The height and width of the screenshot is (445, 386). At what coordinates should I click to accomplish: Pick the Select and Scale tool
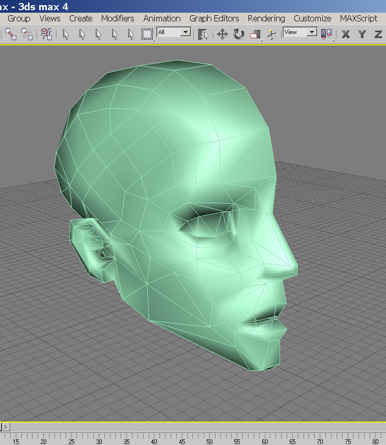255,34
